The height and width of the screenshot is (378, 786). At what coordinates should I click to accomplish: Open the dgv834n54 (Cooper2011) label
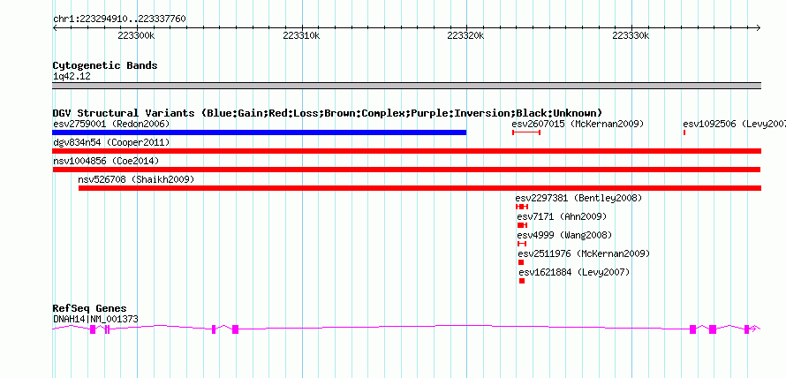point(111,142)
